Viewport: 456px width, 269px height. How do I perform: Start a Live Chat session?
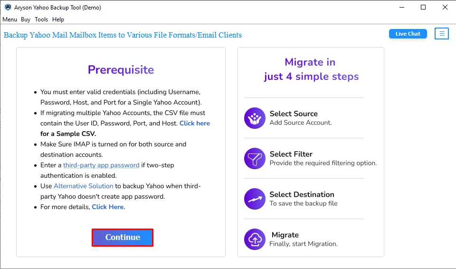408,34
